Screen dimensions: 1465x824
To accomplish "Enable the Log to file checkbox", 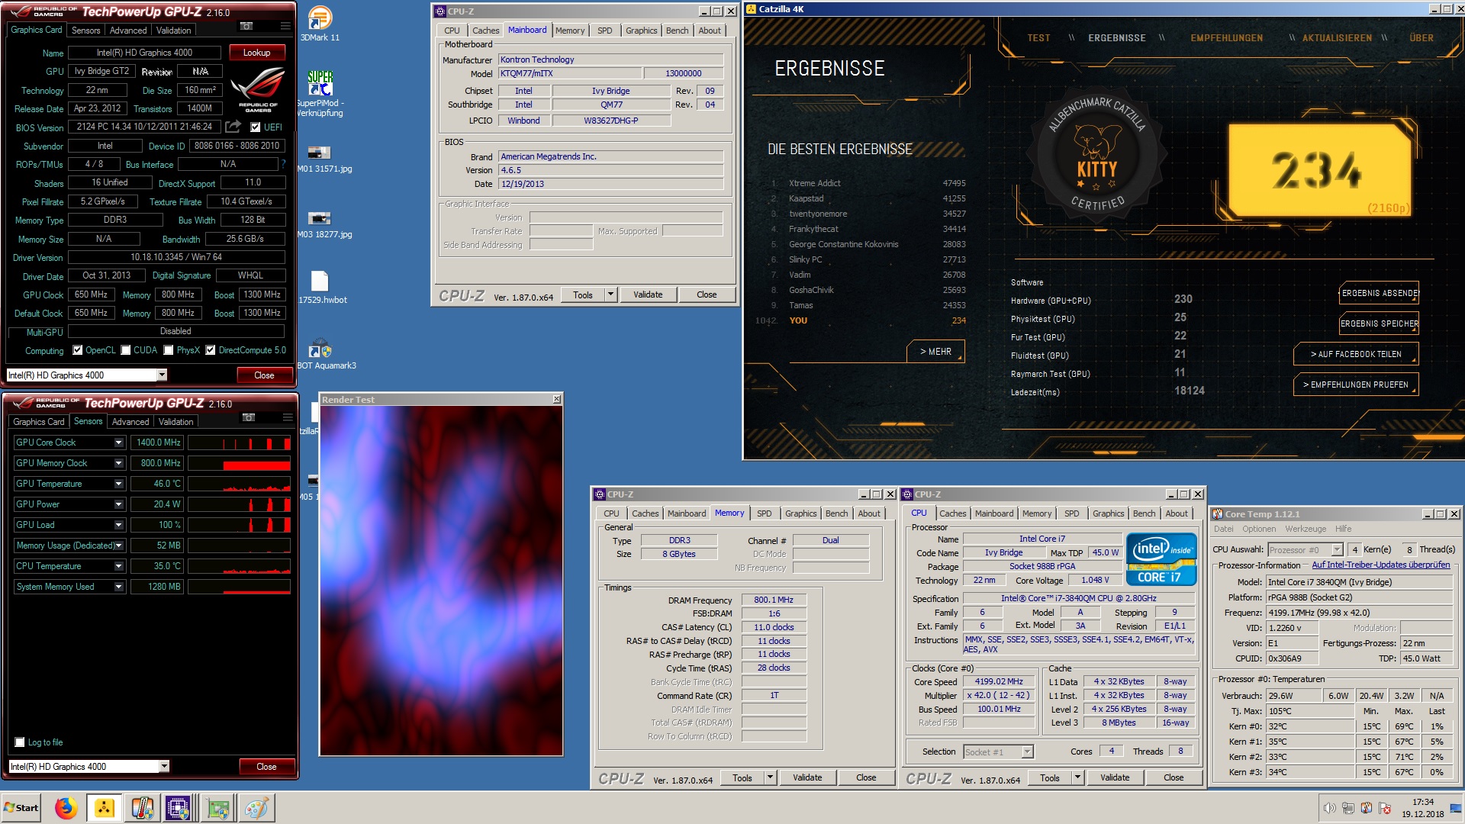I will (20, 742).
